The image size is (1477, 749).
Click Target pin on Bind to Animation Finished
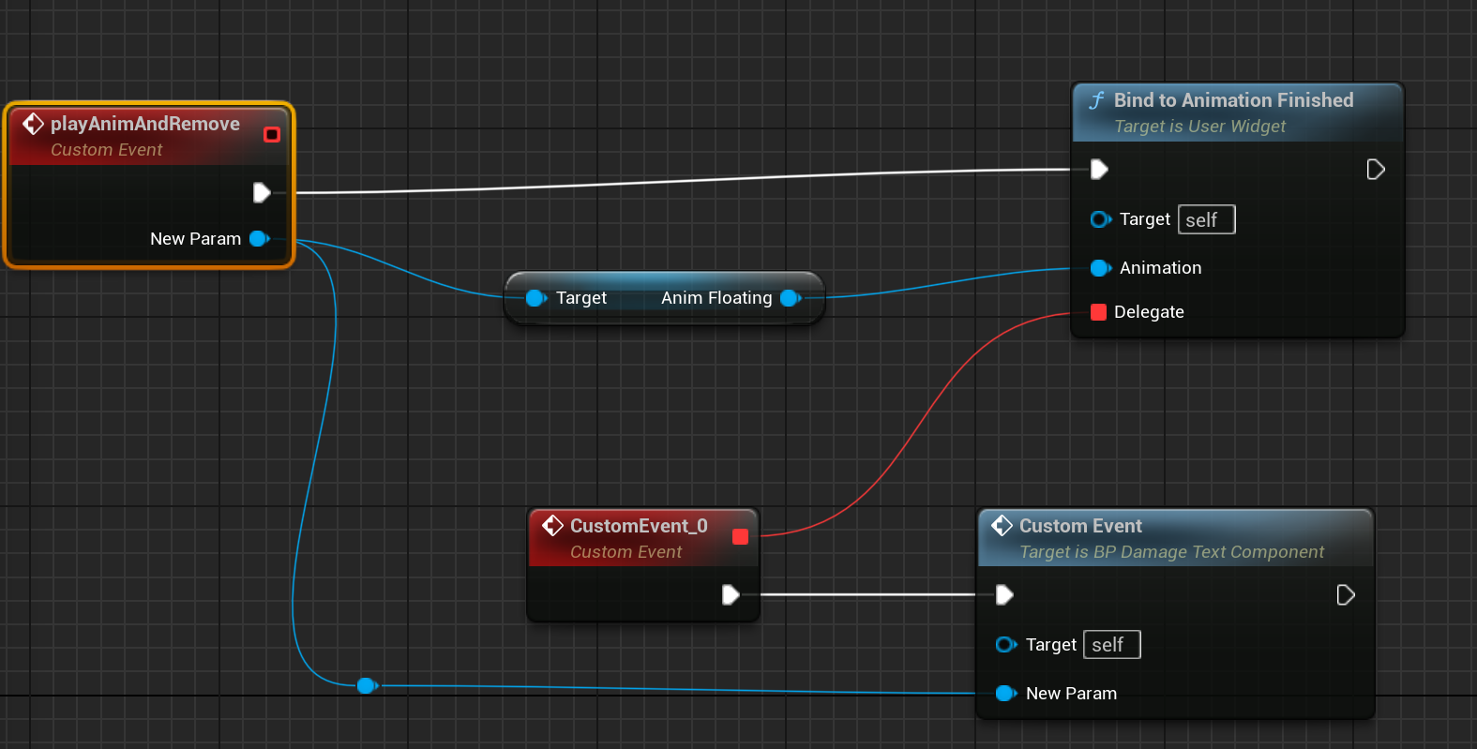coord(1101,219)
